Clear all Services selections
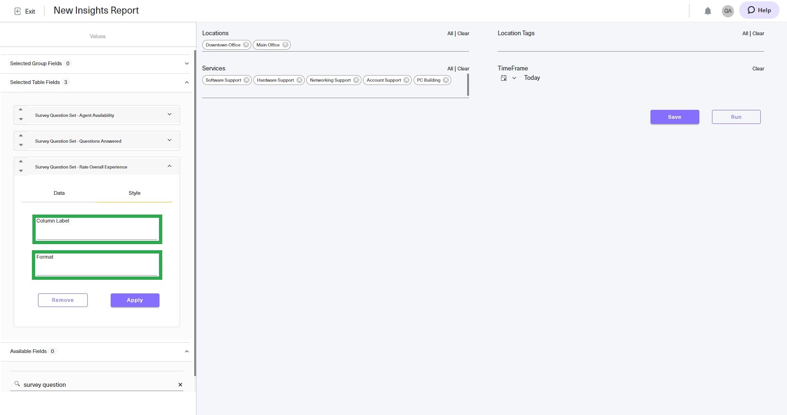The width and height of the screenshot is (787, 415). (463, 69)
